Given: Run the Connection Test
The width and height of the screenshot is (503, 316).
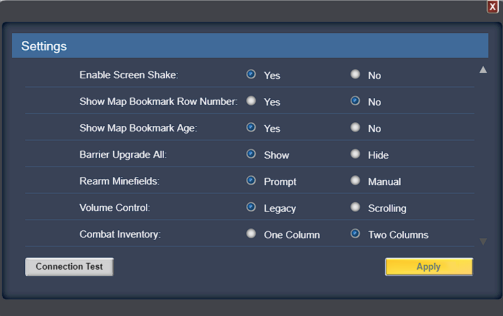Looking at the screenshot, I should (69, 267).
